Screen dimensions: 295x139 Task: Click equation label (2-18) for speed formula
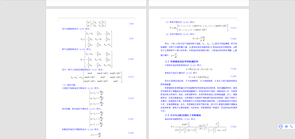tap(233, 69)
